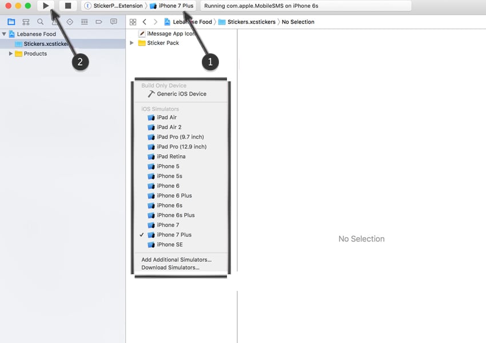The height and width of the screenshot is (343, 486).
Task: Choose the checked iPhone 7 Plus simulator
Action: coord(181,235)
